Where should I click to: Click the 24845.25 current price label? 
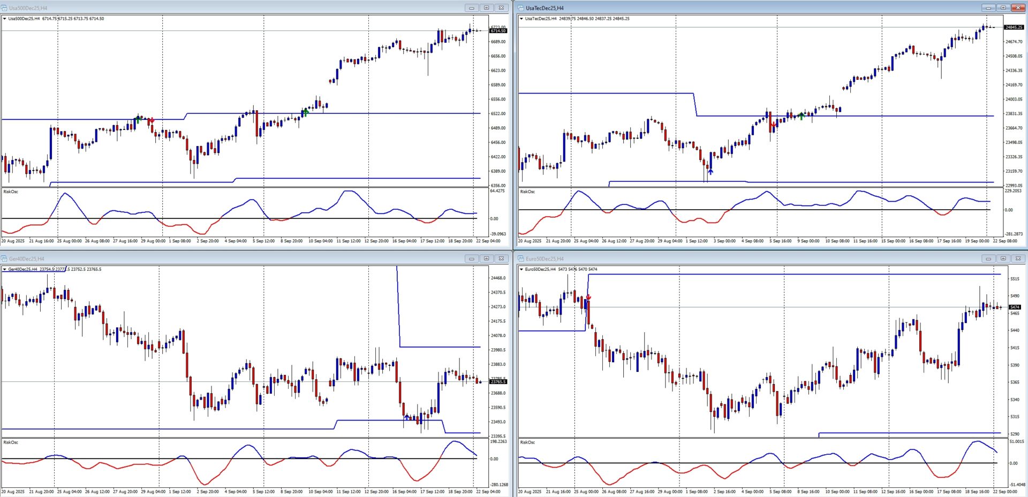(x=1014, y=27)
